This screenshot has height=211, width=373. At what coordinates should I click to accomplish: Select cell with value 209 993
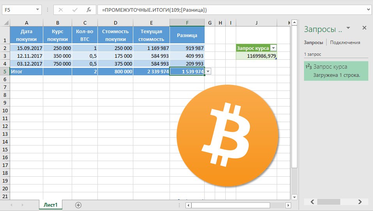(x=187, y=64)
